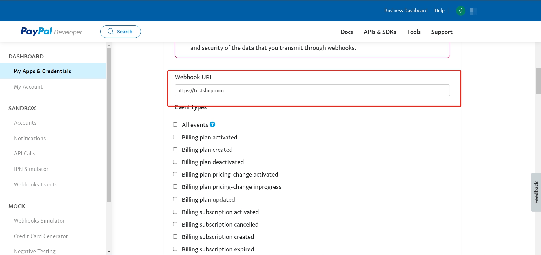Viewport: 541px width, 255px height.
Task: Open the Support menu
Action: click(x=442, y=32)
